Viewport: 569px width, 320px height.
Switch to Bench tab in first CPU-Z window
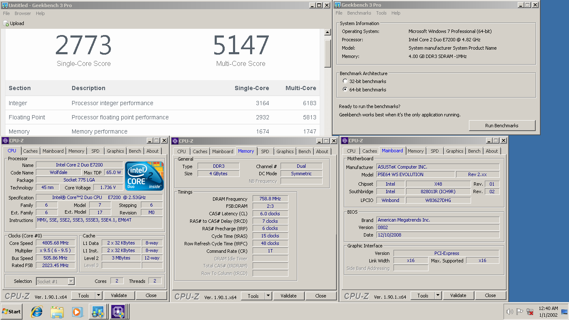pyautogui.click(x=135, y=151)
